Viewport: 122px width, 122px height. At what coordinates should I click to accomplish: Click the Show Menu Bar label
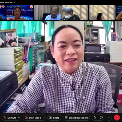6,2
